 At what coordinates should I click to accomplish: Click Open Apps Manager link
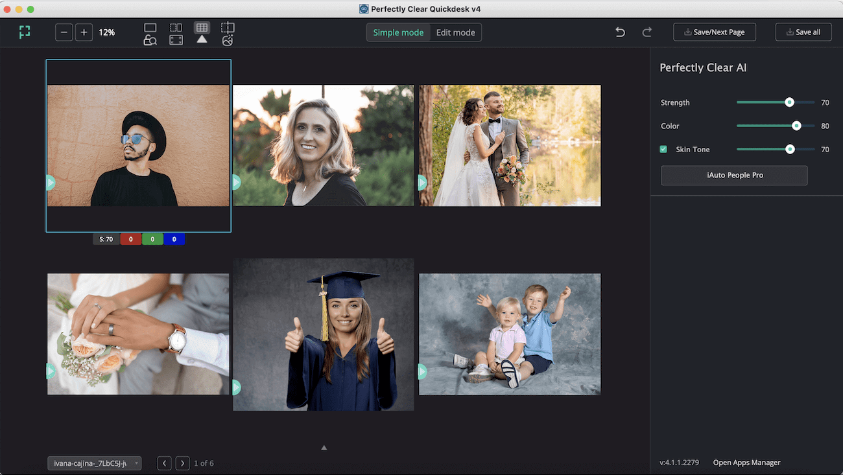pos(746,463)
